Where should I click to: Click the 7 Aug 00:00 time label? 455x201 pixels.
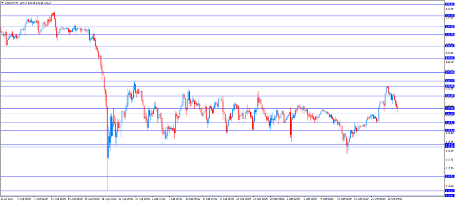tap(41, 199)
